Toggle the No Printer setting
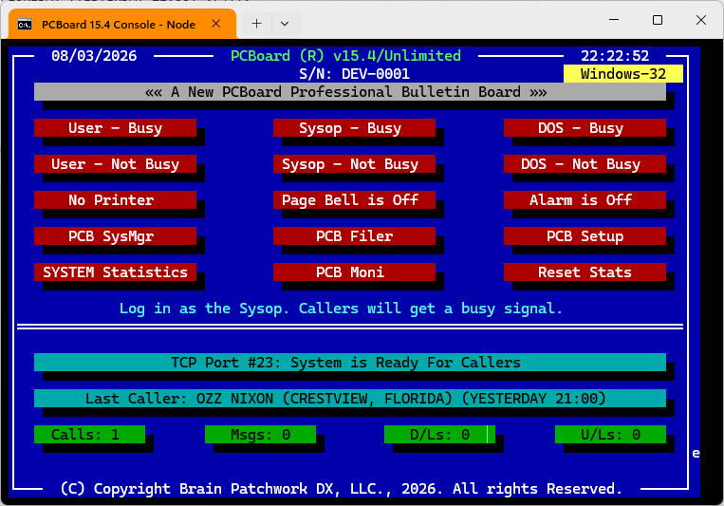 click(x=115, y=199)
